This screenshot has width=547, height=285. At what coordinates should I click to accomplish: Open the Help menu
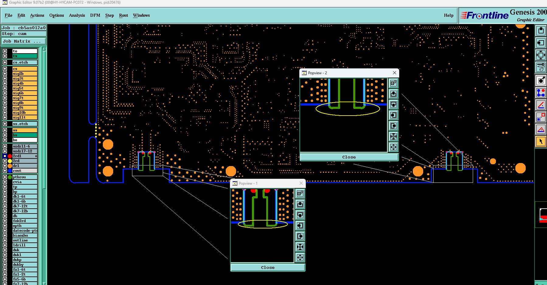449,15
